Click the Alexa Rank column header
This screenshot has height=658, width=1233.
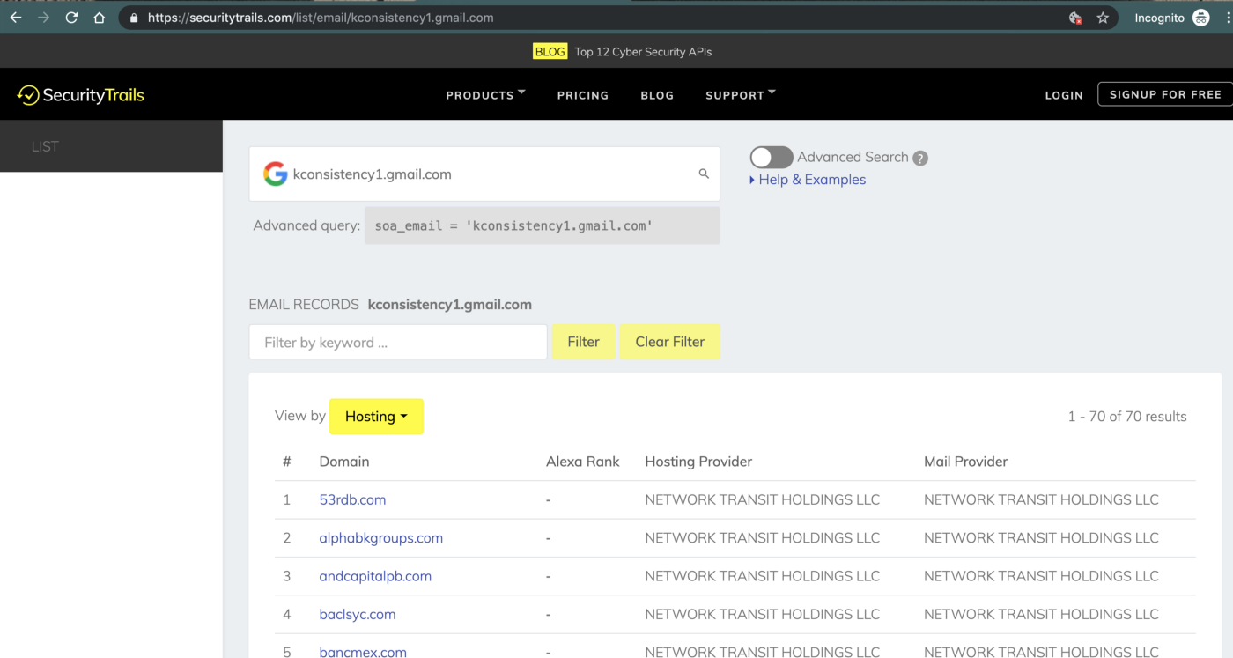583,462
